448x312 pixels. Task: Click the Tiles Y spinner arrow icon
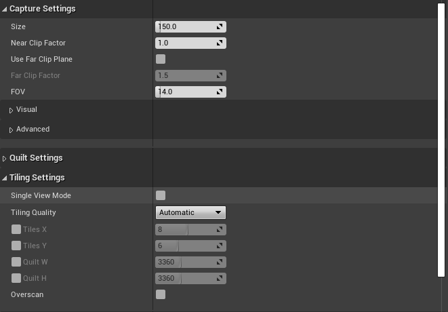pyautogui.click(x=220, y=246)
